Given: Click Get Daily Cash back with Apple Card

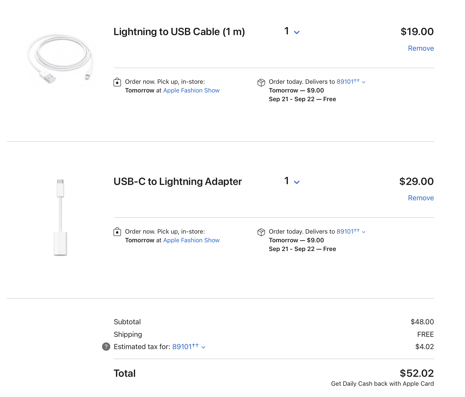Looking at the screenshot, I should pyautogui.click(x=382, y=384).
